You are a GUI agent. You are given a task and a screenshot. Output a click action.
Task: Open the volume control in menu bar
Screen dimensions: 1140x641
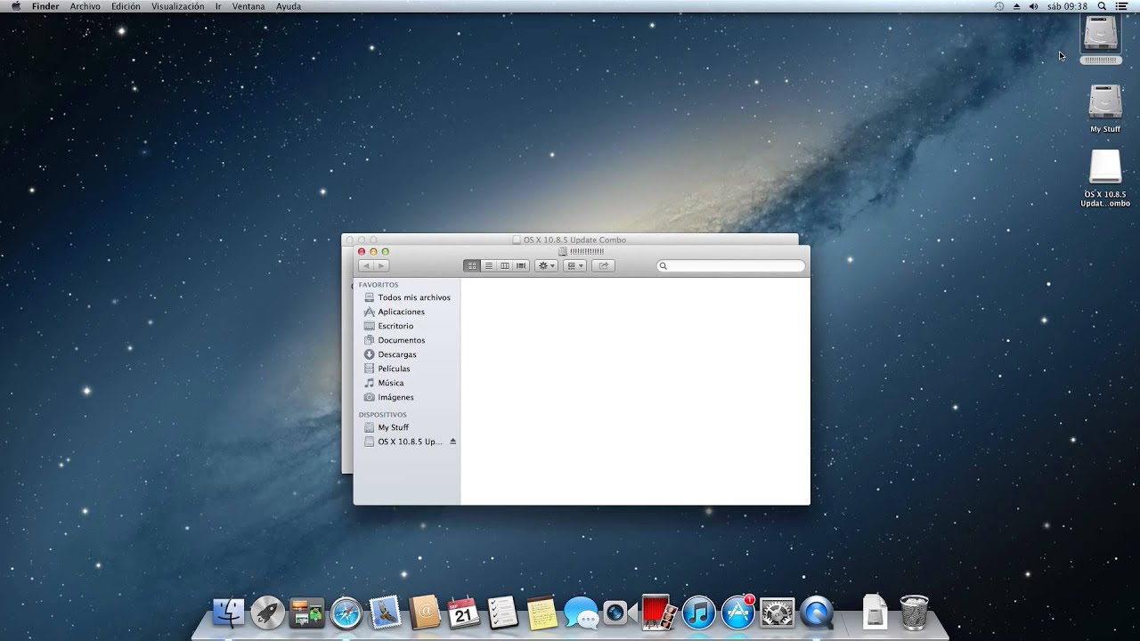(1033, 6)
